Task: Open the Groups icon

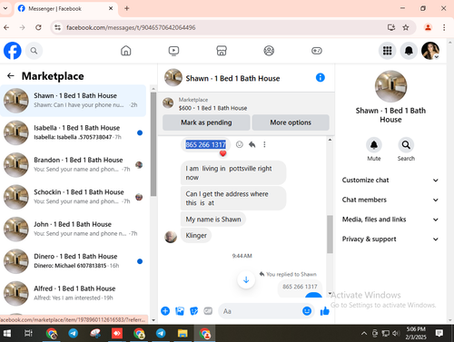Action: pyautogui.click(x=269, y=51)
